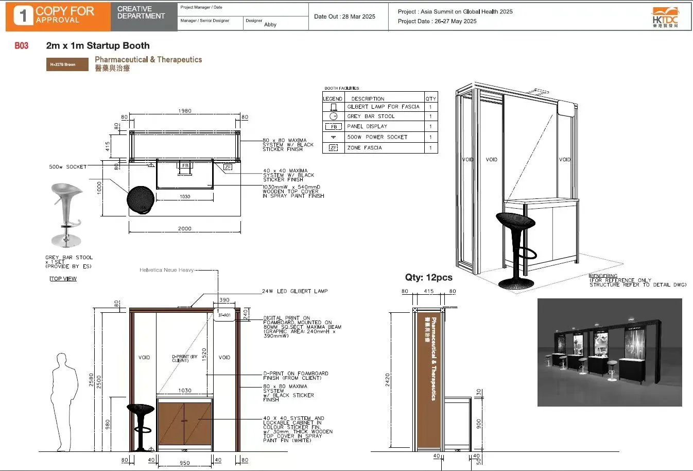Screen dimensions: 693x471
Task: Click the number 1 badge beside Copy For Approval
Action: click(x=23, y=15)
